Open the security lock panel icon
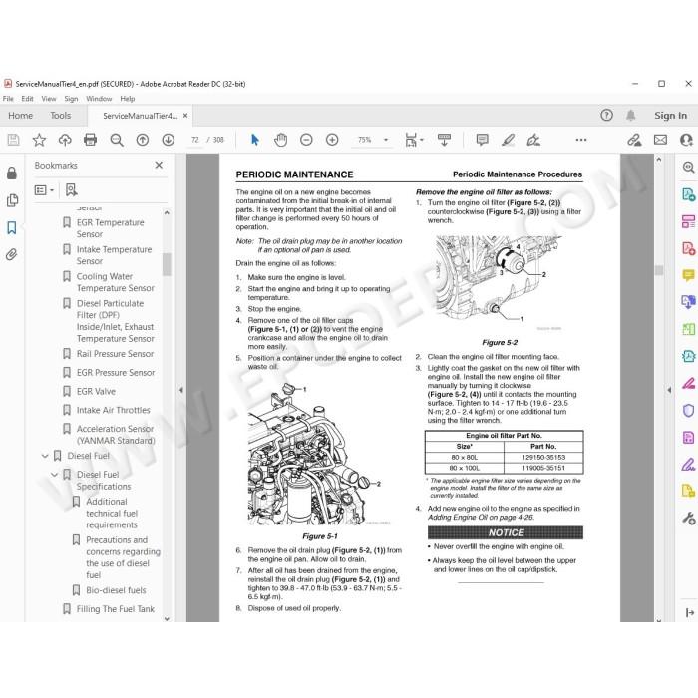 12,174
